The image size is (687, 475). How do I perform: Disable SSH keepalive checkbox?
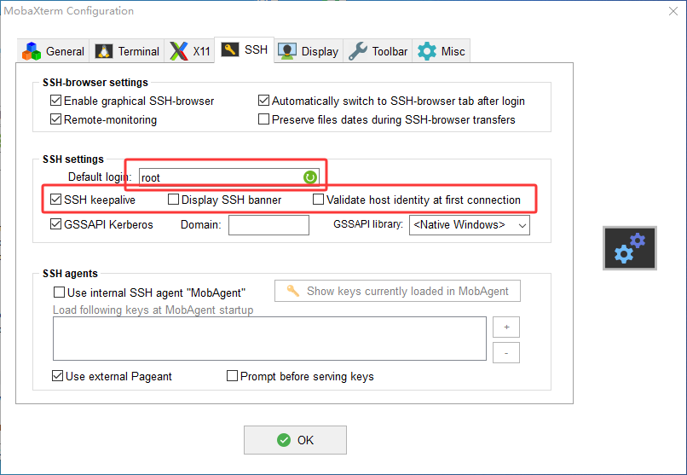(55, 200)
